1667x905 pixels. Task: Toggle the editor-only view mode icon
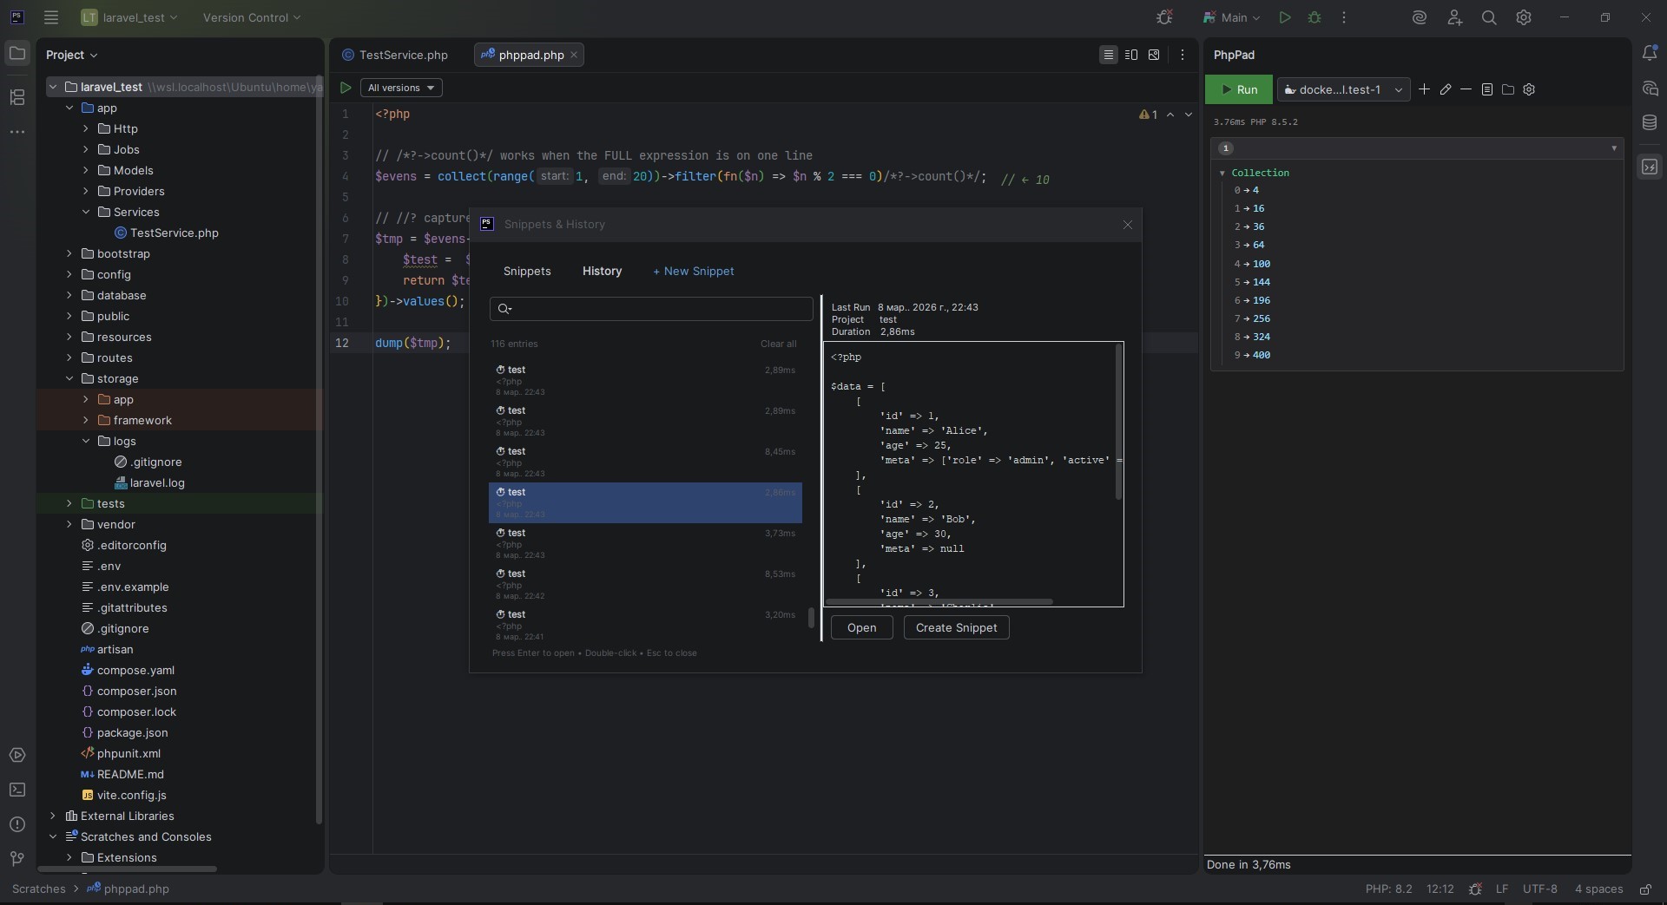1108,55
